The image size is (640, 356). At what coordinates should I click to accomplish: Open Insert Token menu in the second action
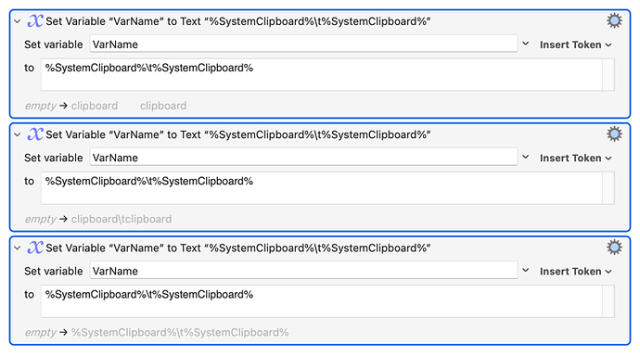pyautogui.click(x=575, y=158)
